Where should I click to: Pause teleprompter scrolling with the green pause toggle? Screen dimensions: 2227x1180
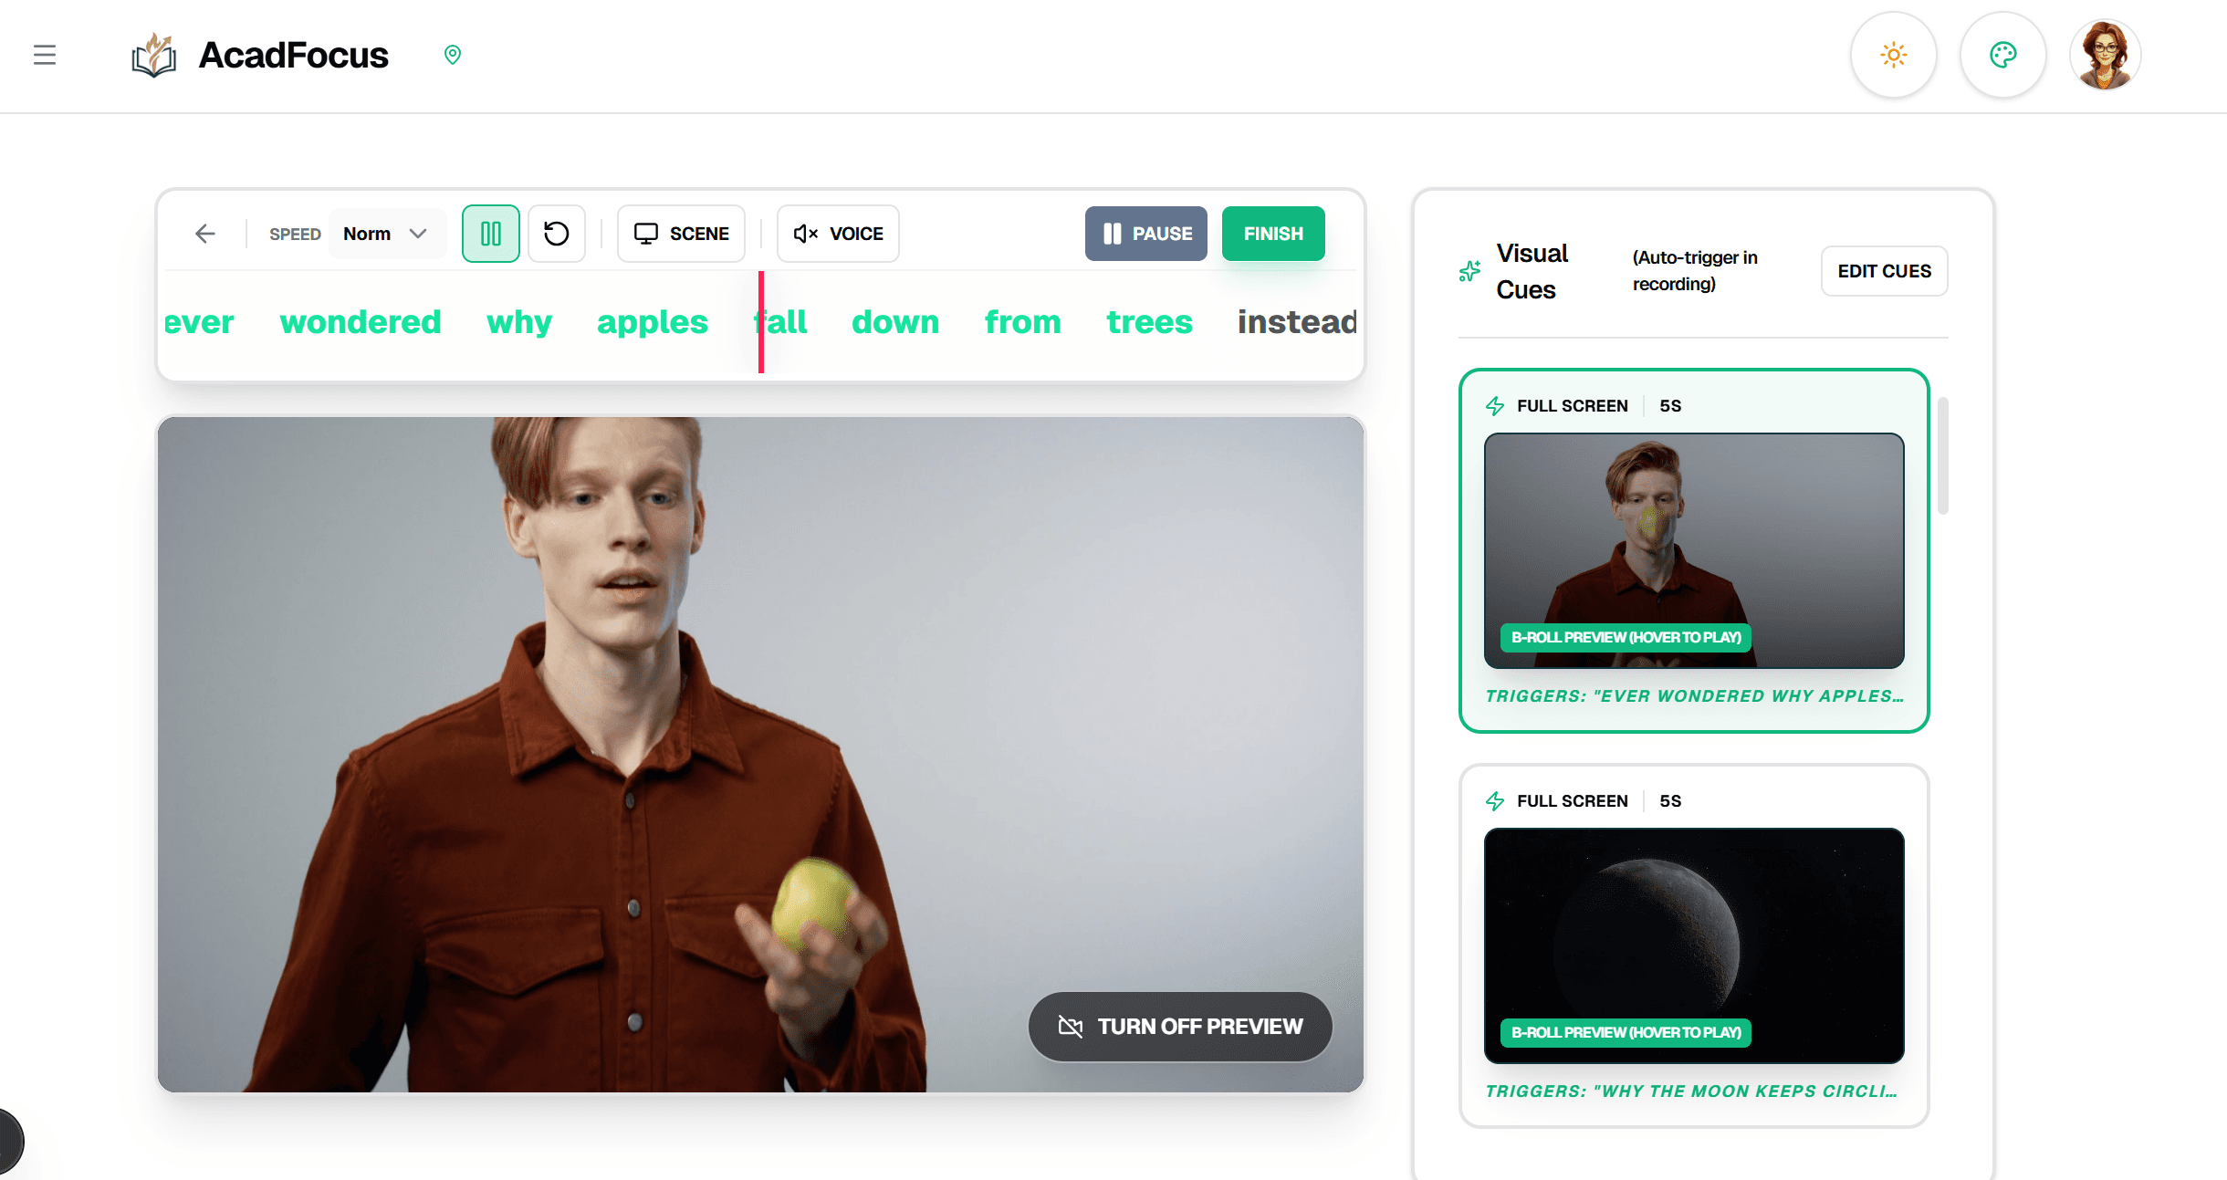(491, 234)
